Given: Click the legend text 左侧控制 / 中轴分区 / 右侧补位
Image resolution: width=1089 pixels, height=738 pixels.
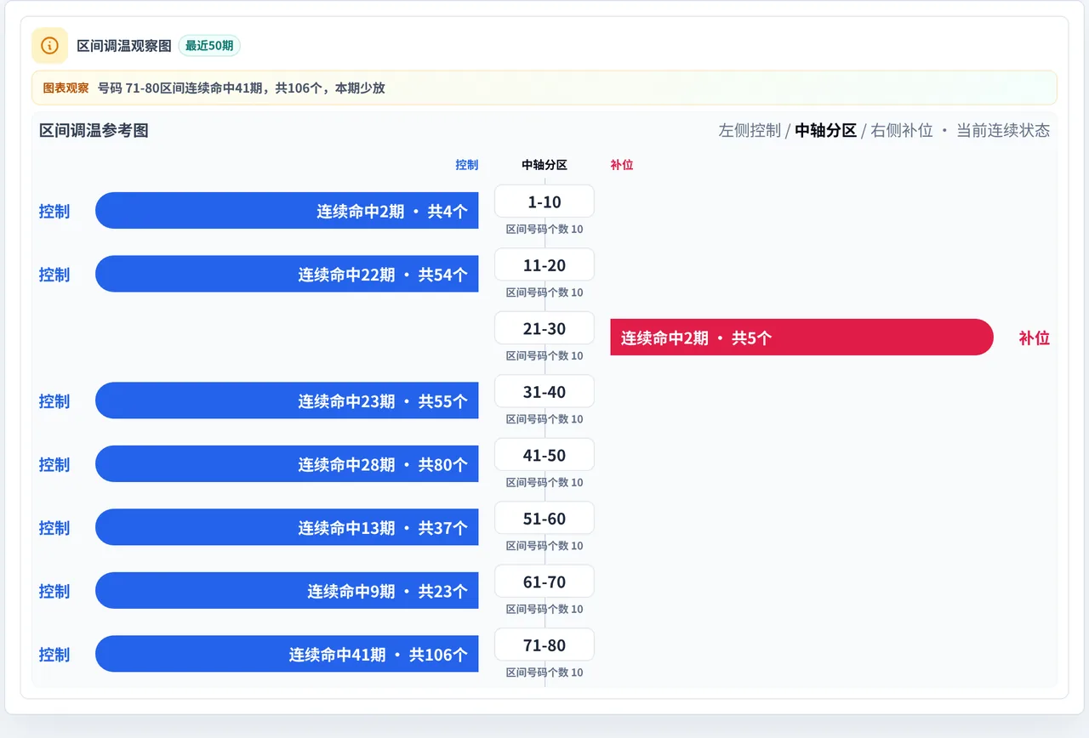Looking at the screenshot, I should 825,130.
